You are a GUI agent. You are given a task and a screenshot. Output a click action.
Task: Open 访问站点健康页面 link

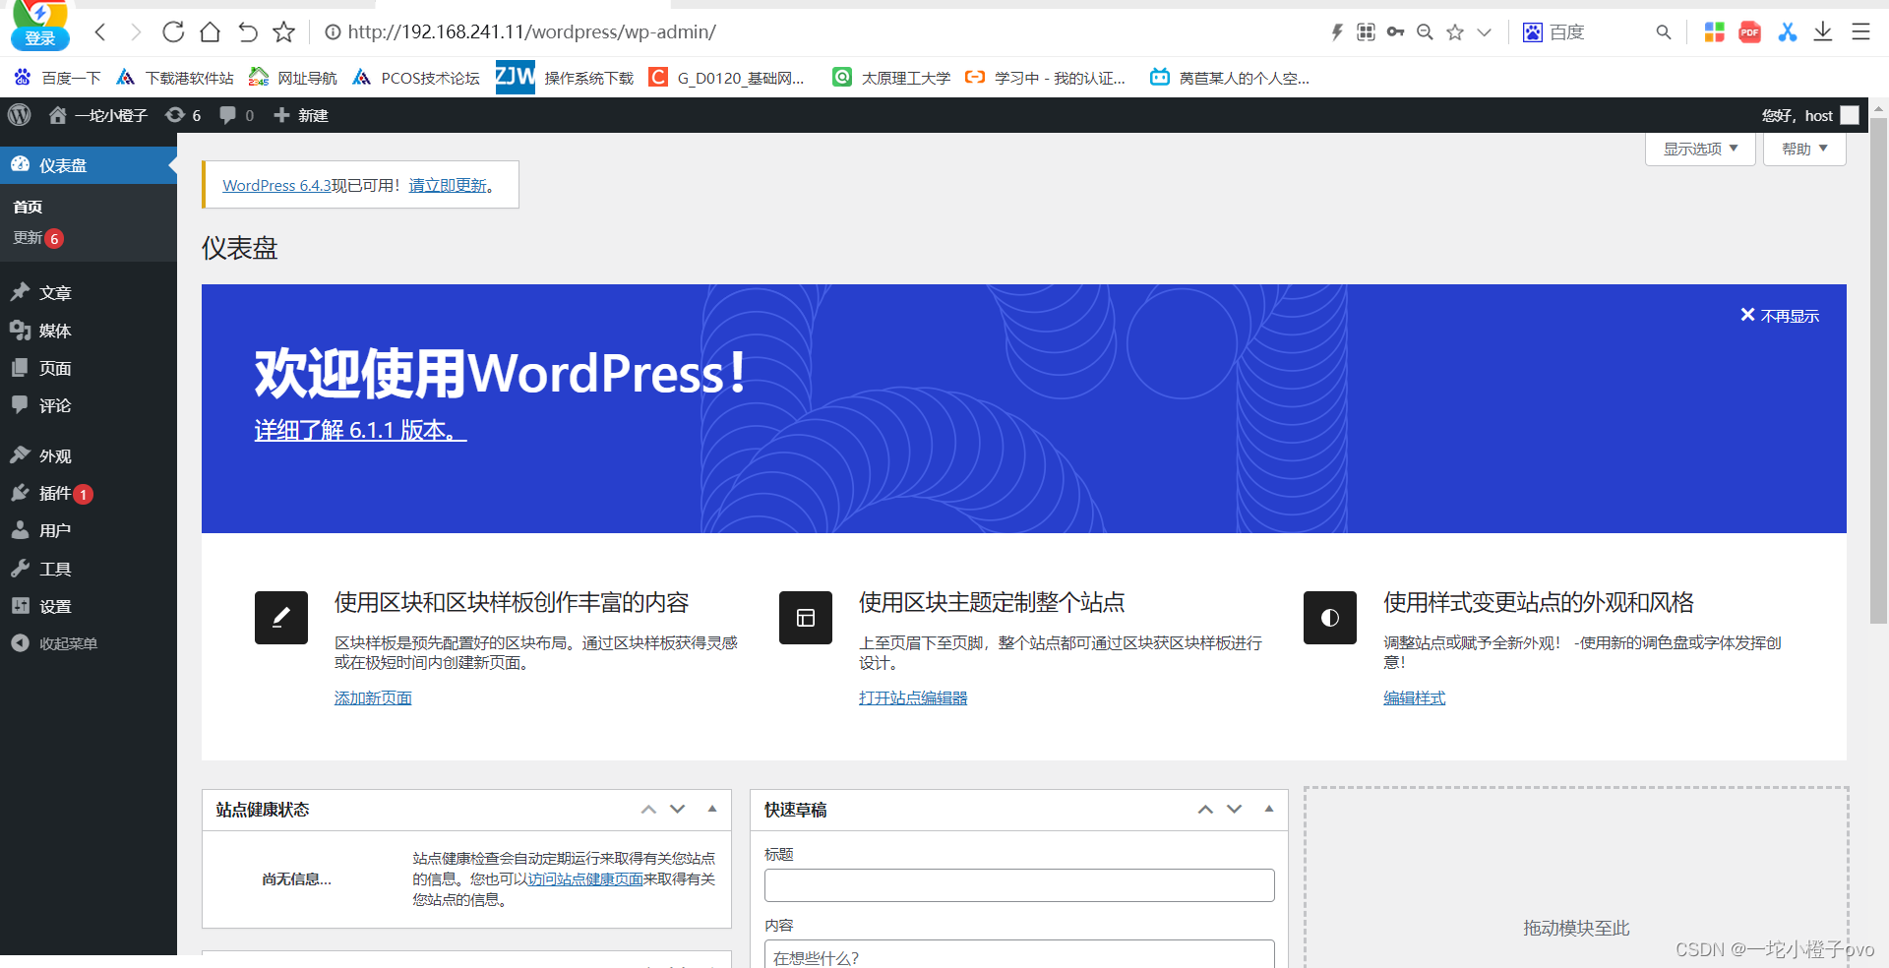pos(585,879)
